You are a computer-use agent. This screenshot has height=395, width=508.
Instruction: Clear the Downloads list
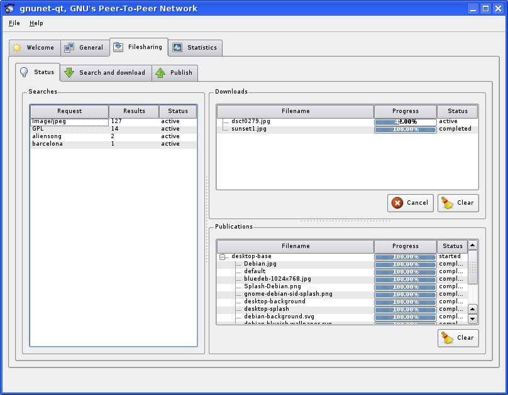click(458, 203)
